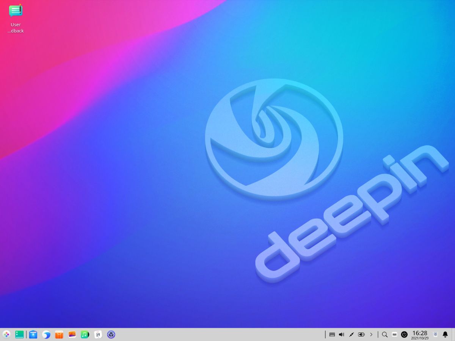Expand hidden tray icons with the chevron
Screen dimensions: 455x341
371,335
